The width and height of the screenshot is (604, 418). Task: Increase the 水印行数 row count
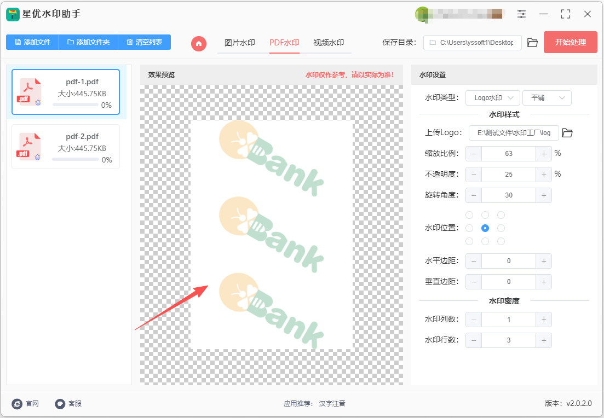click(544, 340)
